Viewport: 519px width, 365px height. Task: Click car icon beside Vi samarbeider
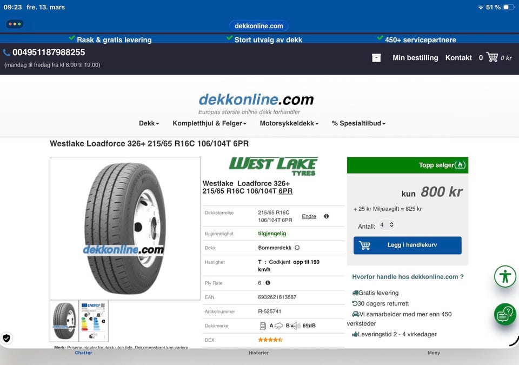pyautogui.click(x=356, y=314)
